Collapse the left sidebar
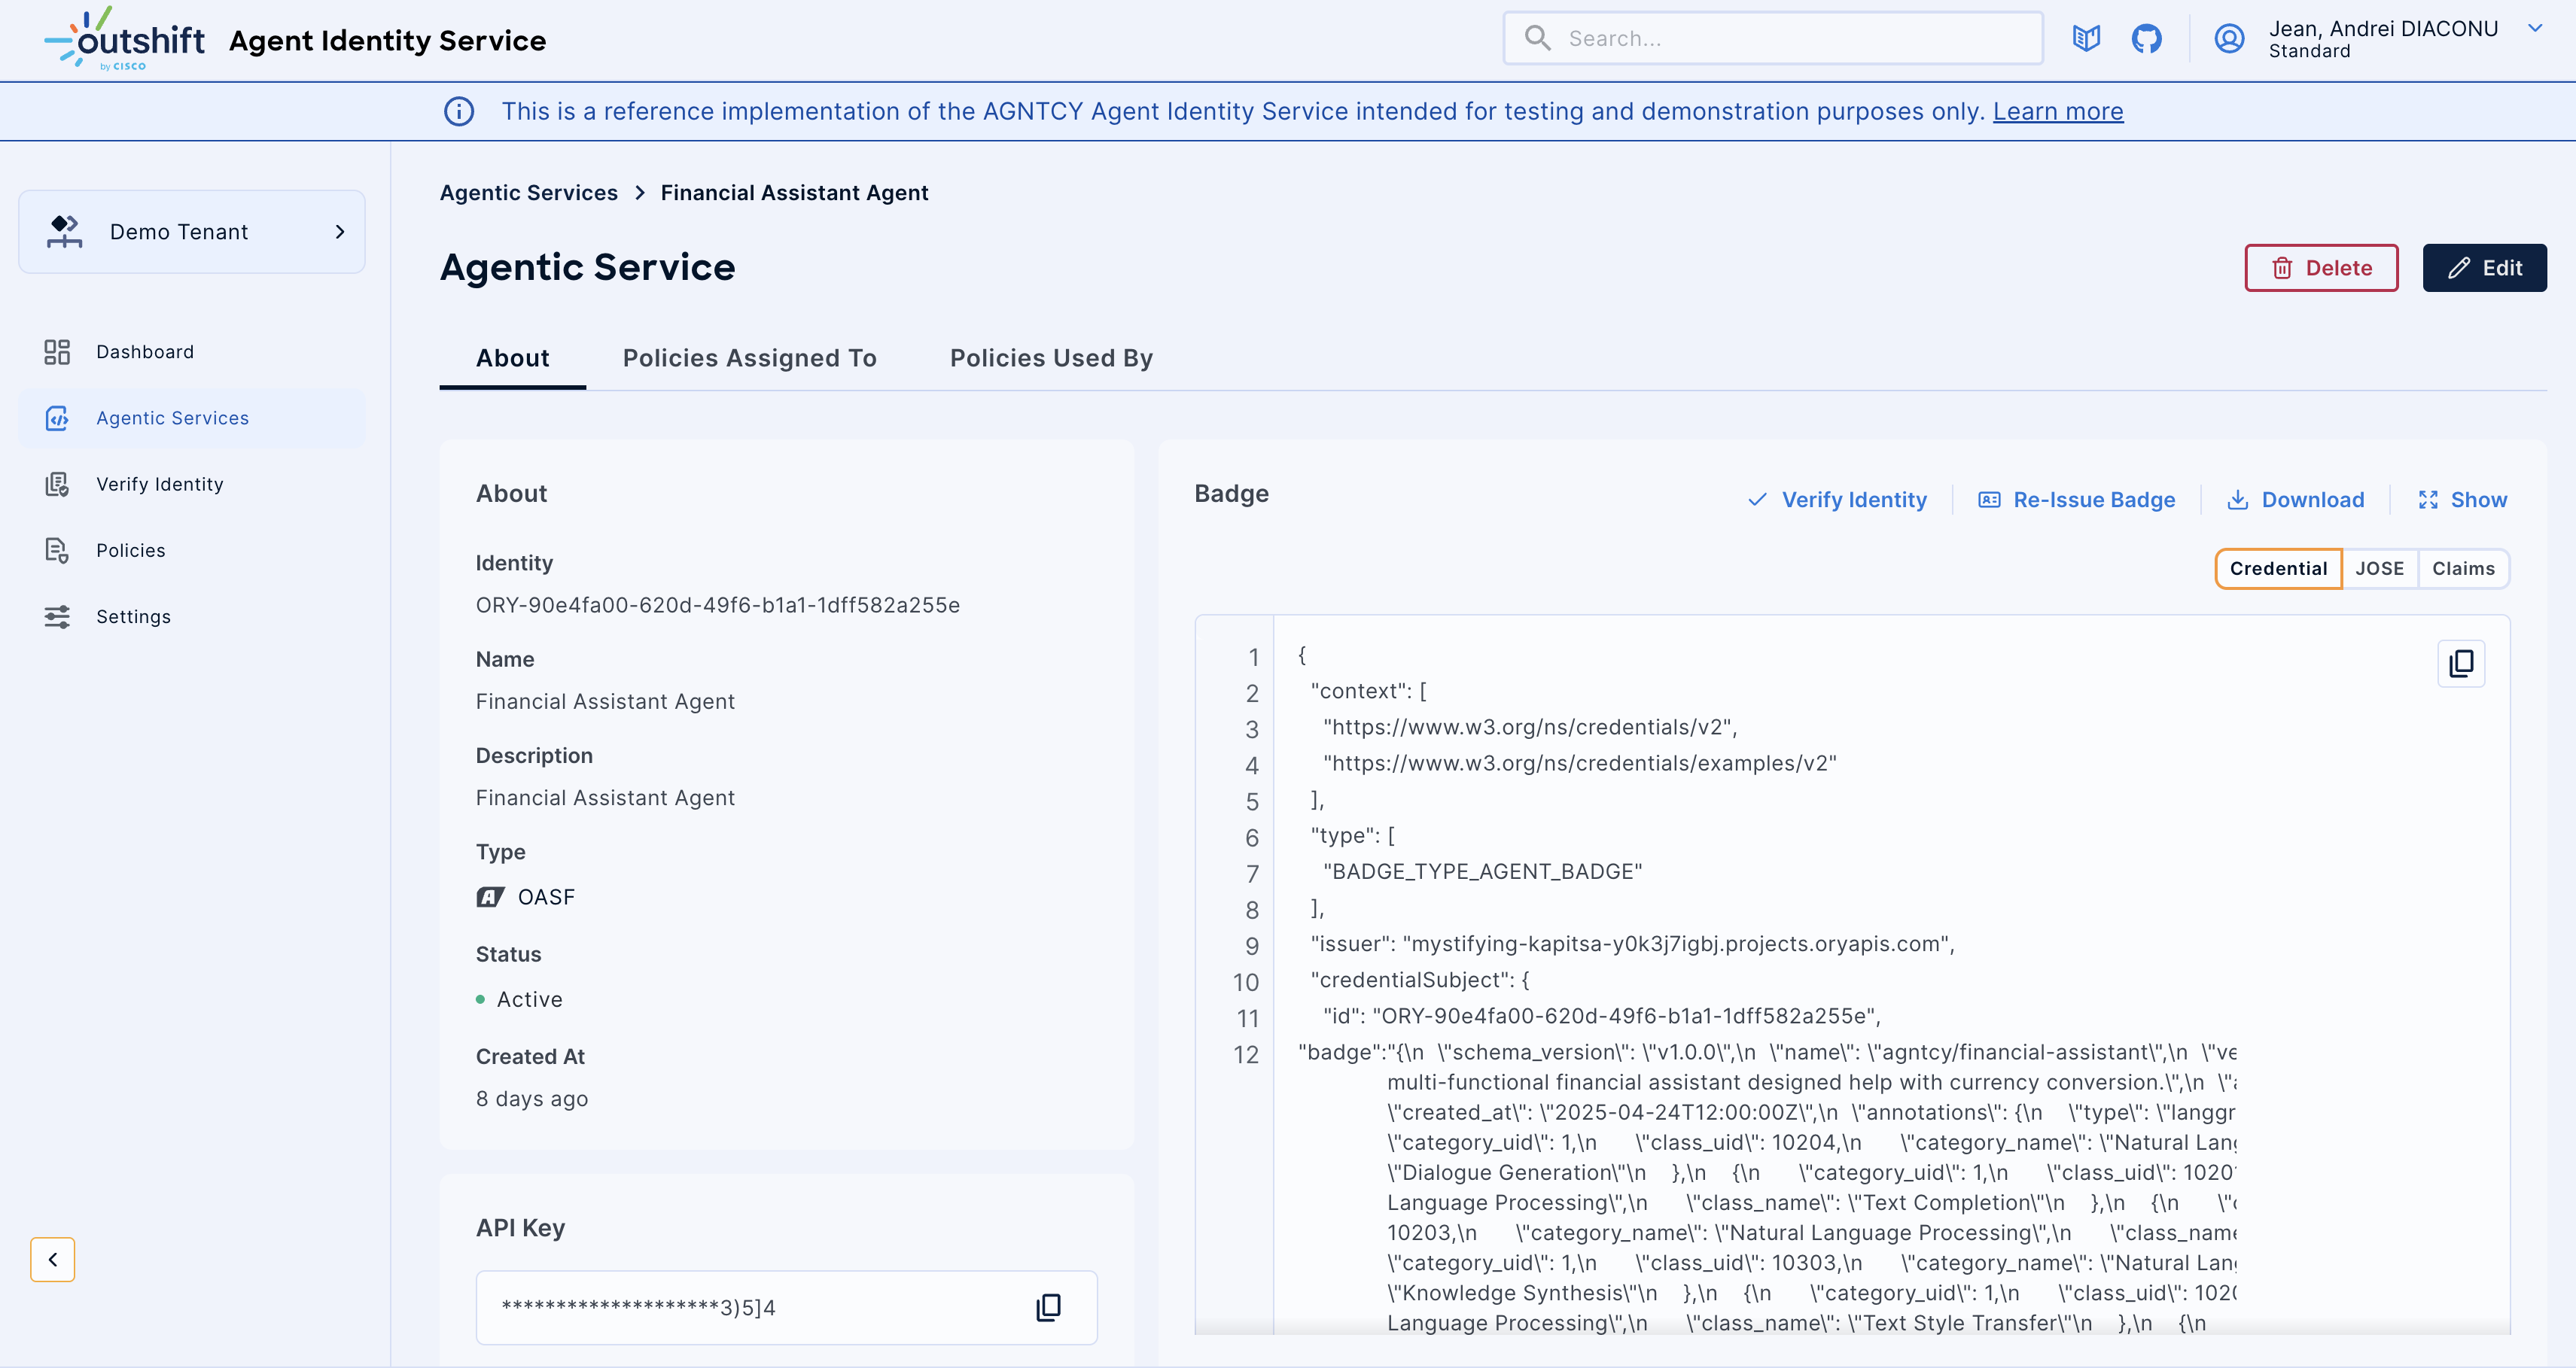This screenshot has height=1368, width=2576. coord(52,1259)
